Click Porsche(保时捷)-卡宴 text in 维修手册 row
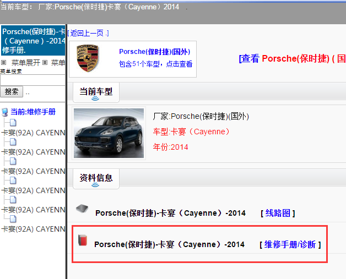This screenshot has height=279, width=346. coord(169,245)
